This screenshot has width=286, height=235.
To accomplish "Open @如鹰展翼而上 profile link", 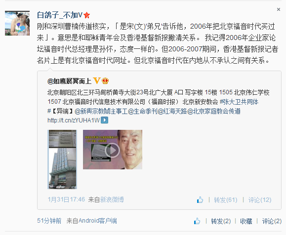I will pos(69,81).
